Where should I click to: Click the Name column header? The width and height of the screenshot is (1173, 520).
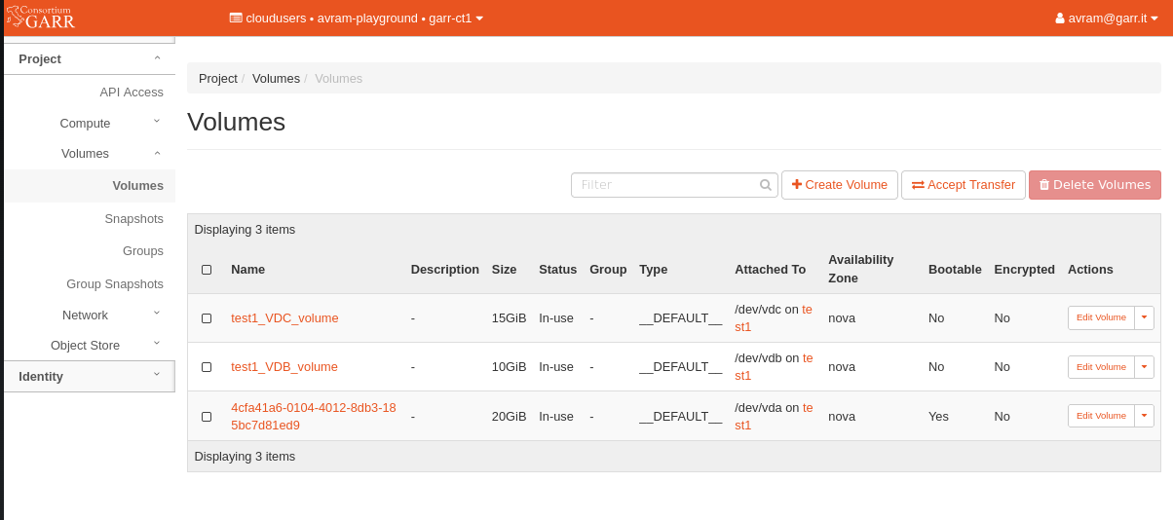pyautogui.click(x=247, y=270)
